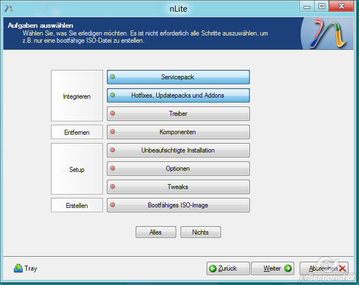Click the Erstellen group label

point(77,206)
